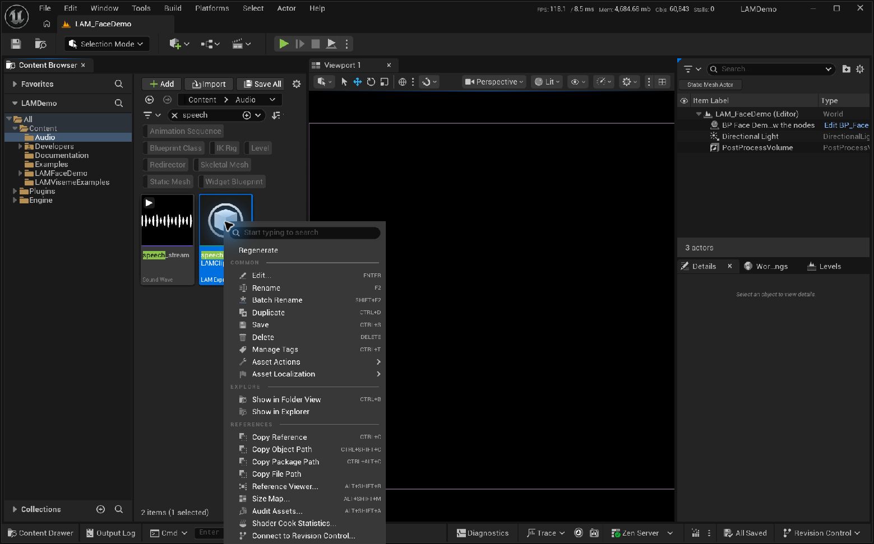Open the Perspective view dropdown
The height and width of the screenshot is (544, 874).
pos(494,82)
